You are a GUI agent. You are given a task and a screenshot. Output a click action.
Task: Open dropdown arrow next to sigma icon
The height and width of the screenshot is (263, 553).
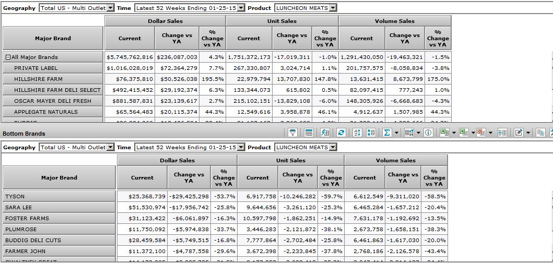(x=396, y=133)
